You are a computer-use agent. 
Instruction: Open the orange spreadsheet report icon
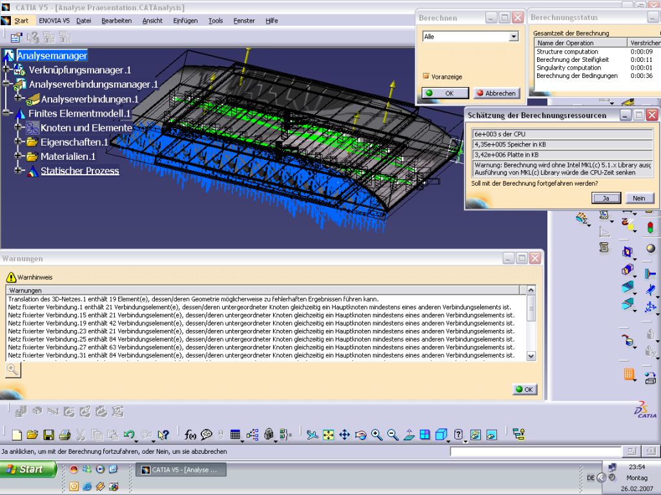click(x=629, y=374)
